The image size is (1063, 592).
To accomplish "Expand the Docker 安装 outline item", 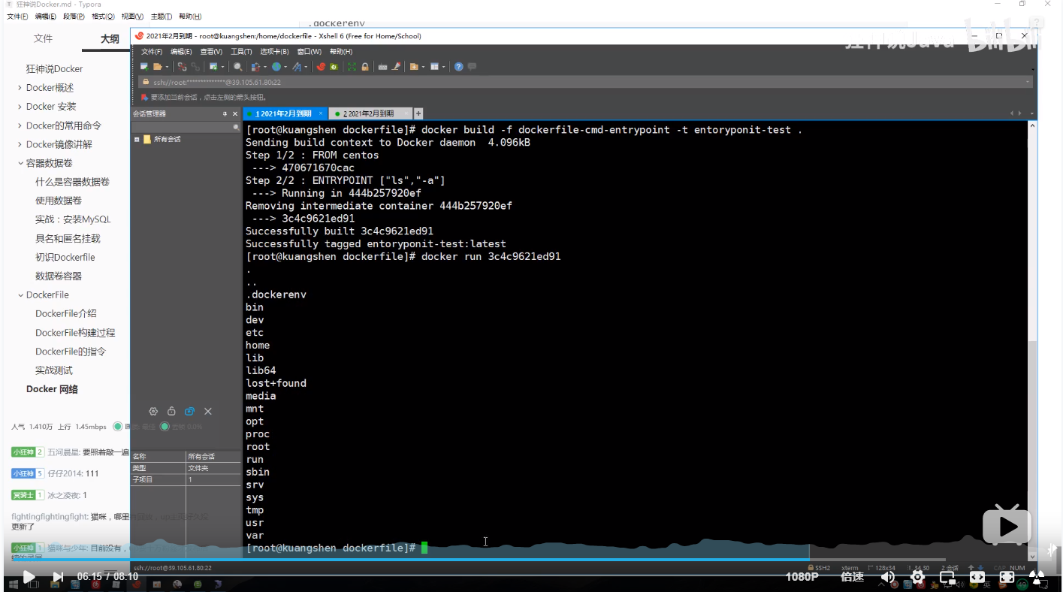I will pyautogui.click(x=20, y=107).
